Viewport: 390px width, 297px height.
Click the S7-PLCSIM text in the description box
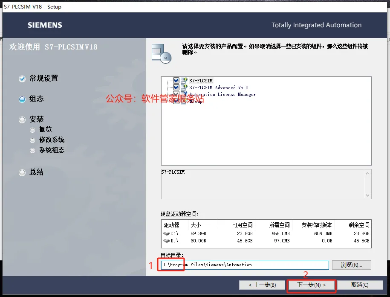(173, 172)
